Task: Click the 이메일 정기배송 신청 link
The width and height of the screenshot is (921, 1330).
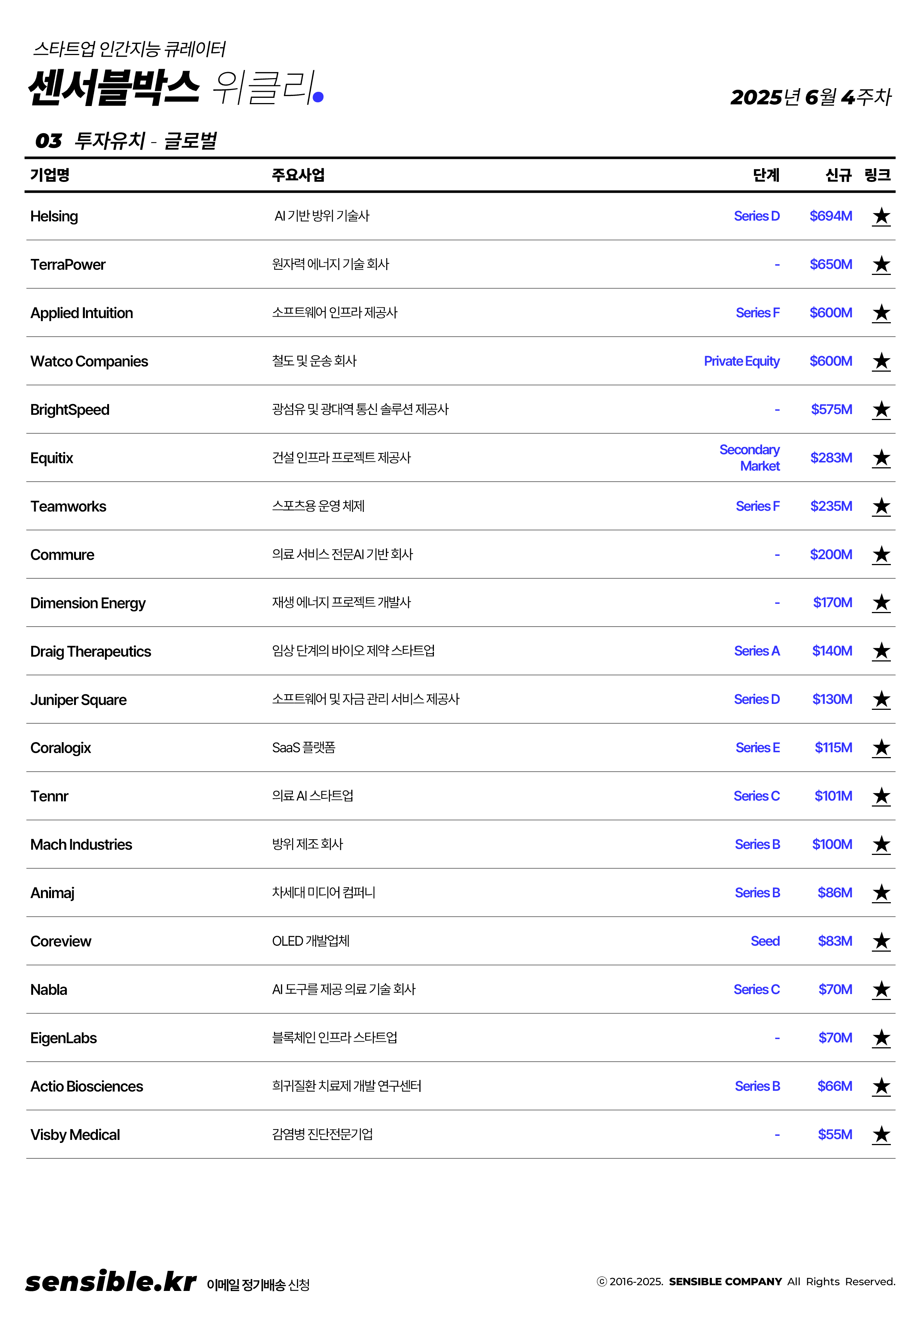Action: click(x=258, y=1285)
